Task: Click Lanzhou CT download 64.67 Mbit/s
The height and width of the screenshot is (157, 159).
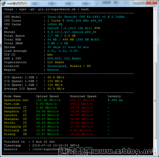Action: pyautogui.click(x=81, y=115)
